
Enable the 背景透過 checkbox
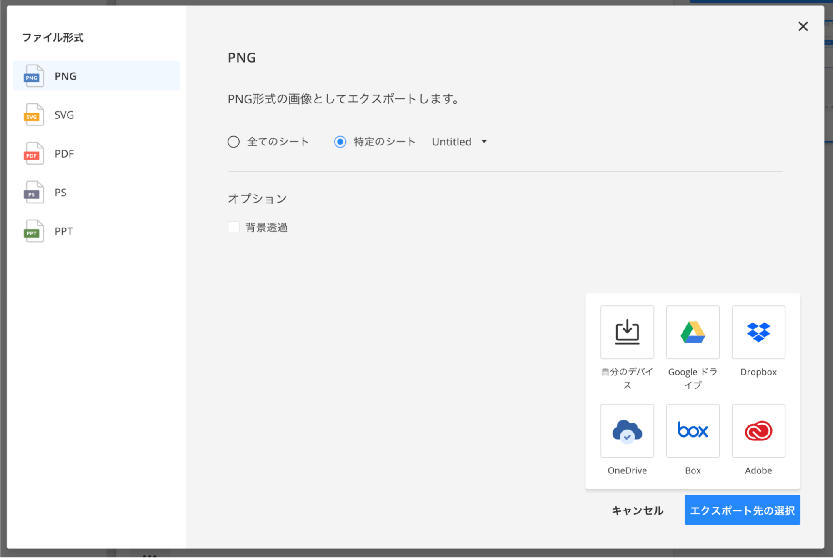pyautogui.click(x=233, y=227)
